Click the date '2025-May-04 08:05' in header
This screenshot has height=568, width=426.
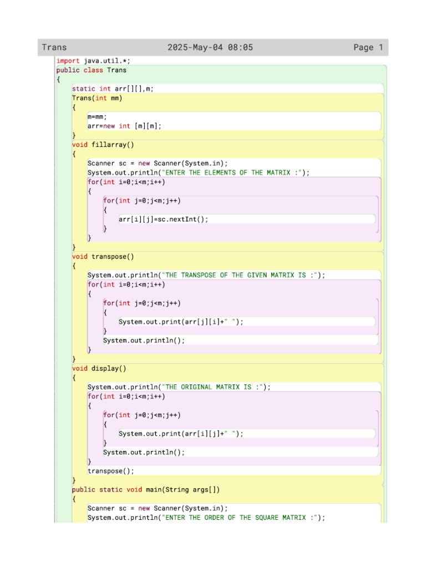[210, 48]
